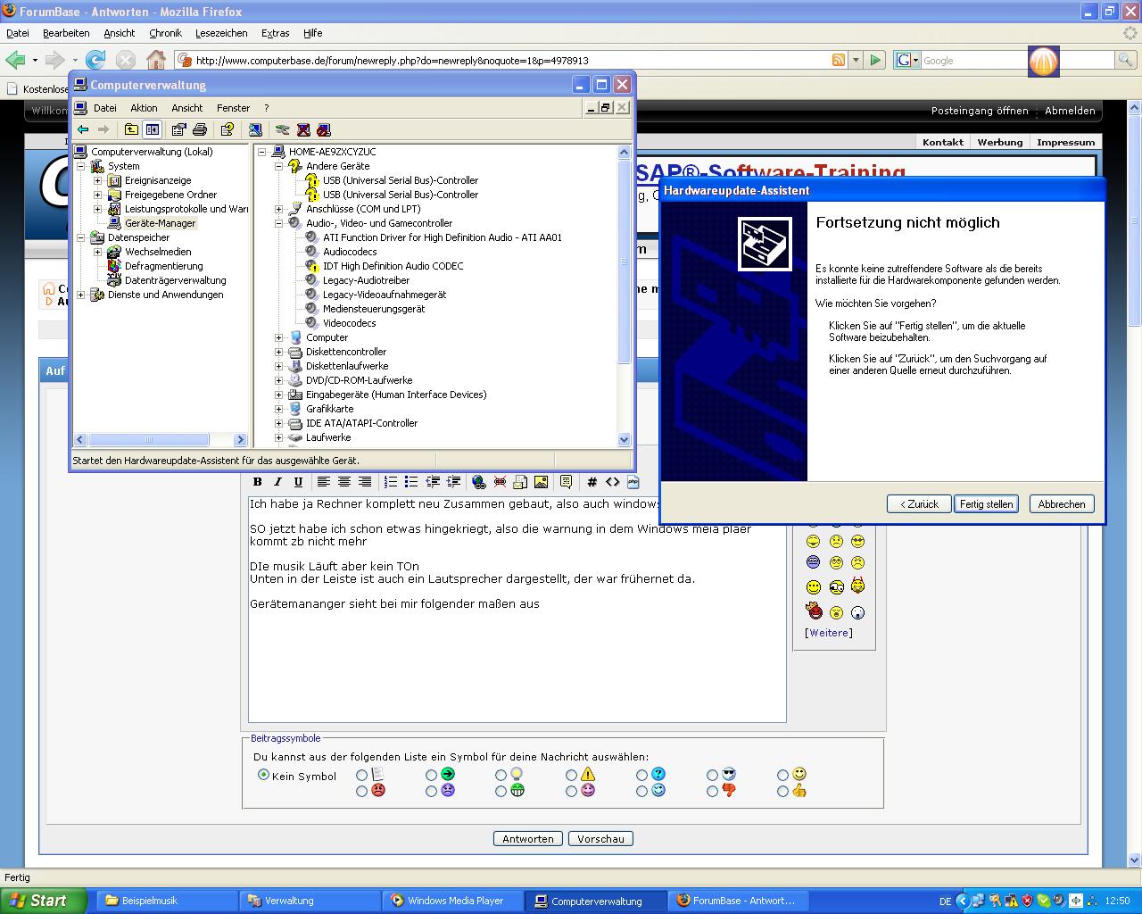This screenshot has width=1142, height=914.
Task: Click the 'Antworten' submit button
Action: point(528,839)
